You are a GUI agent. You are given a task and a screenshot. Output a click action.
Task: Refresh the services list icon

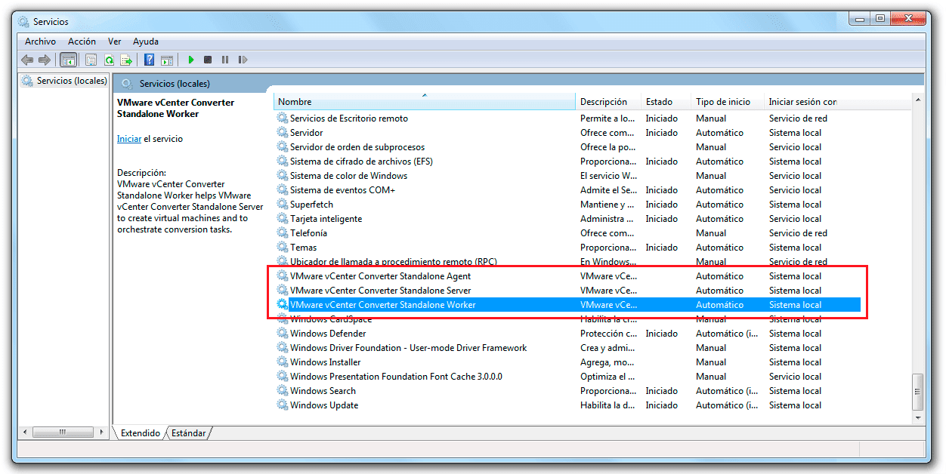pyautogui.click(x=110, y=60)
